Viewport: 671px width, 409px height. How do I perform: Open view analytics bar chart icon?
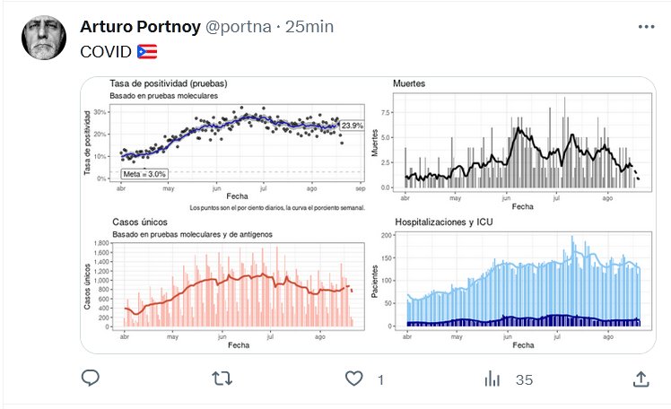(492, 379)
